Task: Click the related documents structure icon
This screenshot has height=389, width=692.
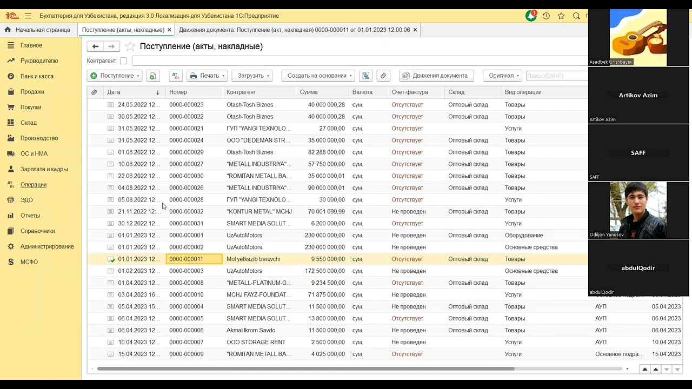Action: 366,76
